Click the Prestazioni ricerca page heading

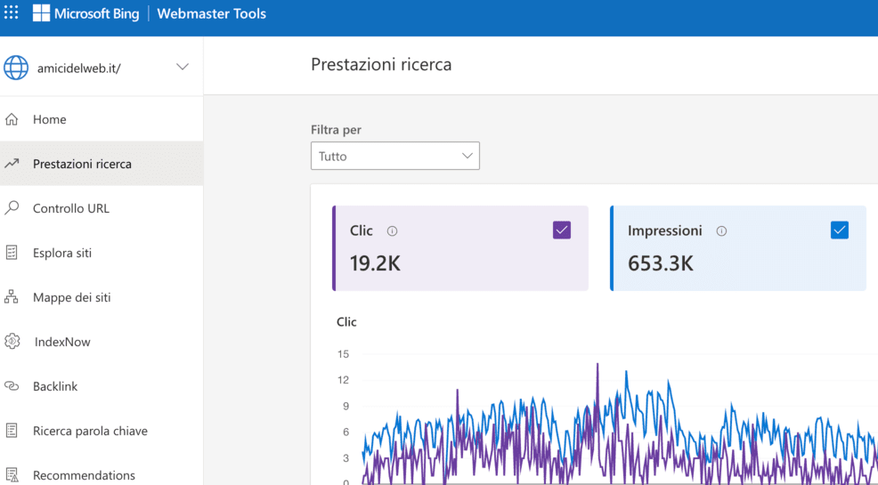pyautogui.click(x=381, y=64)
